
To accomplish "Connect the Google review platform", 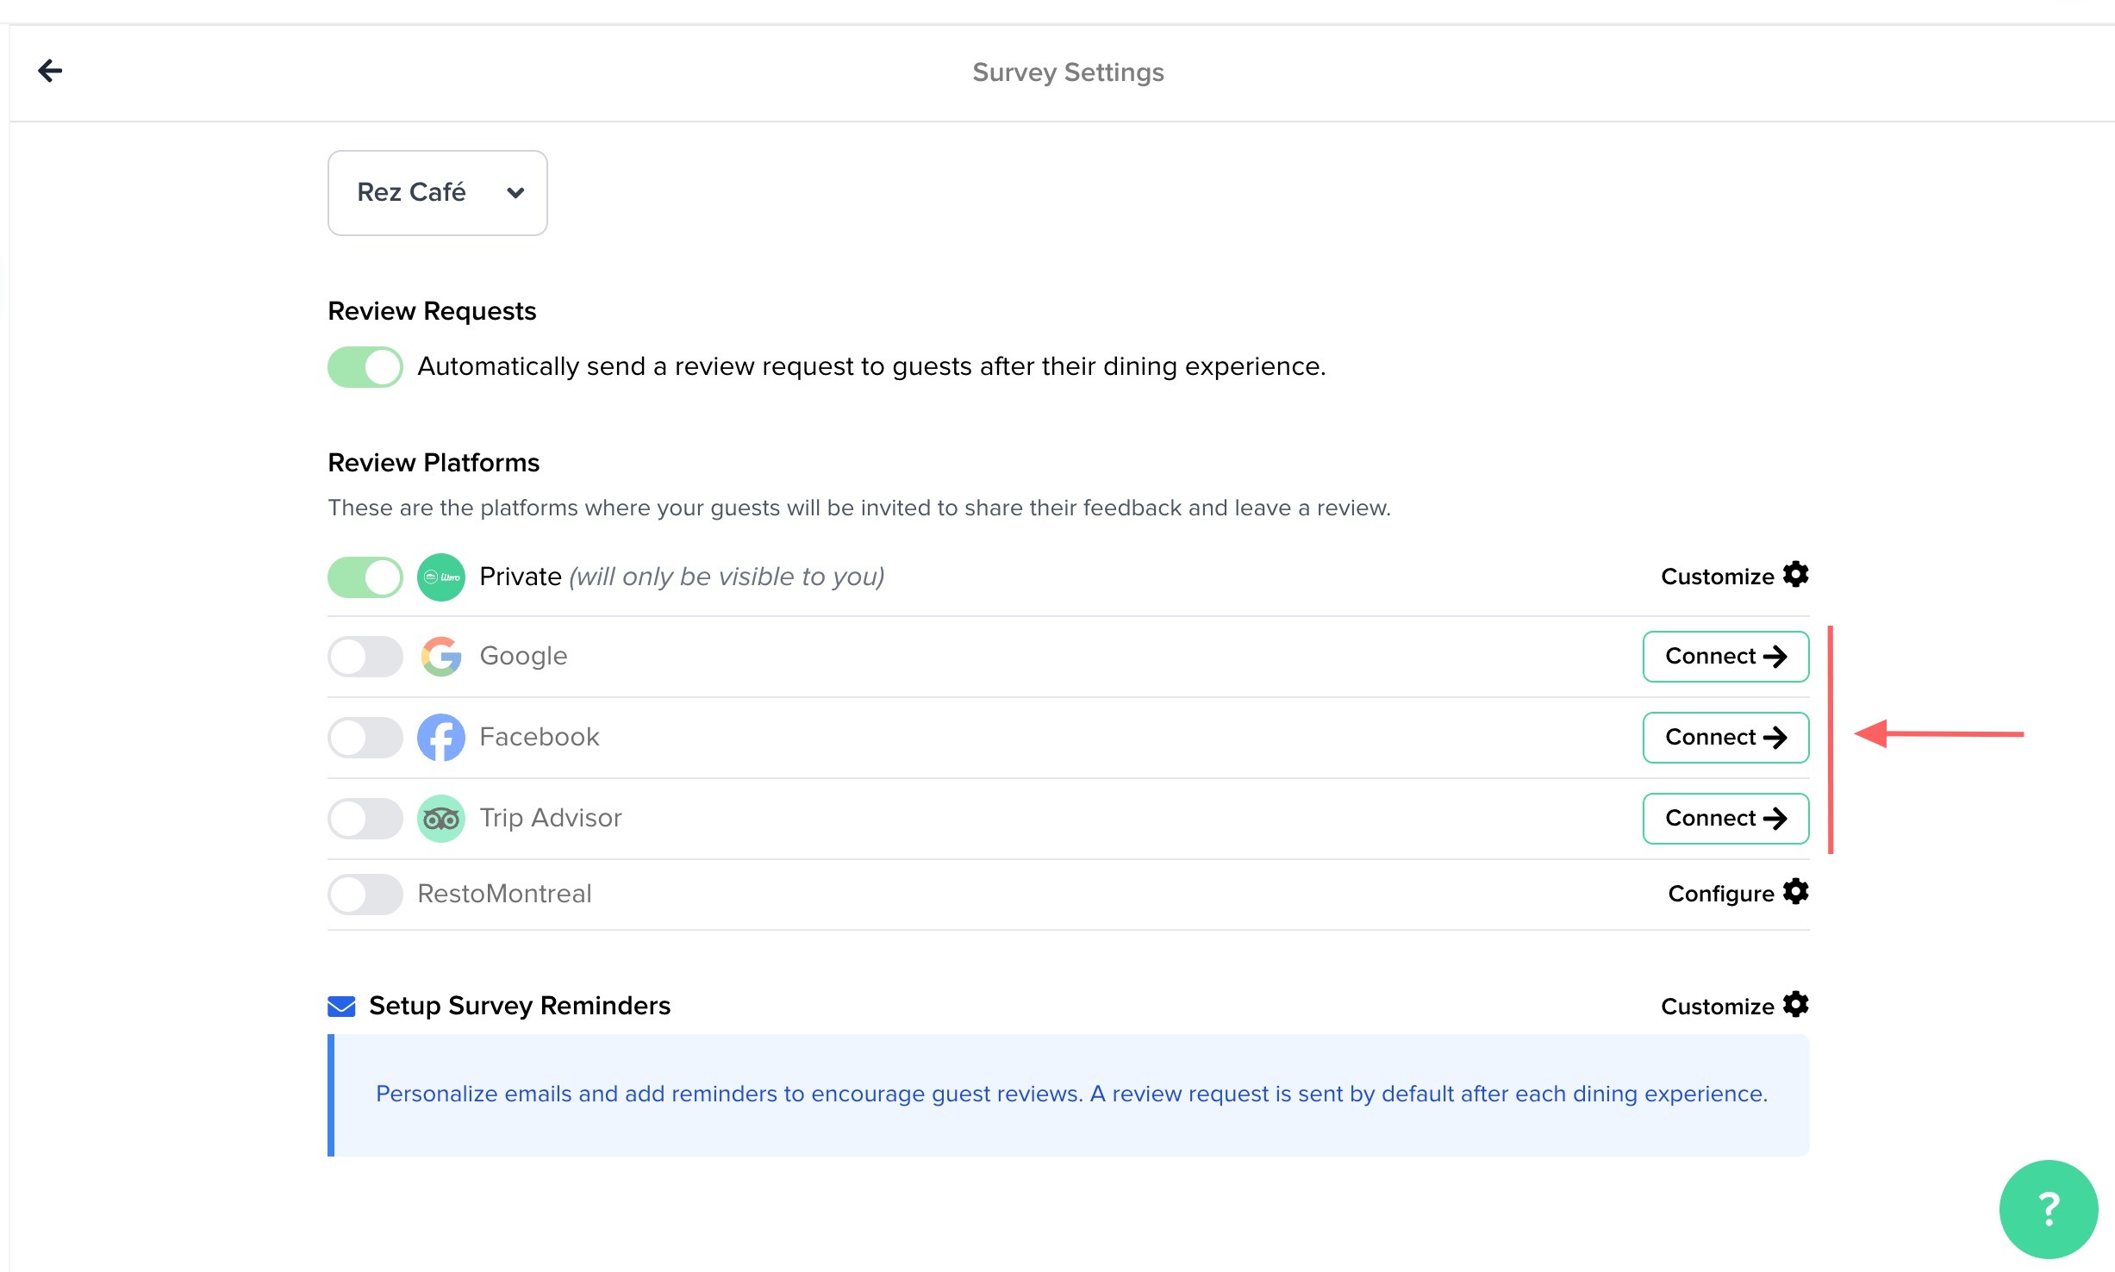I will tap(1725, 657).
